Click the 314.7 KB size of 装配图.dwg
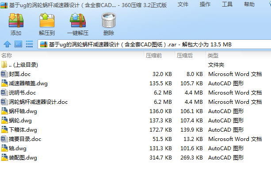The width and height of the screenshot is (271, 171). (x=160, y=158)
